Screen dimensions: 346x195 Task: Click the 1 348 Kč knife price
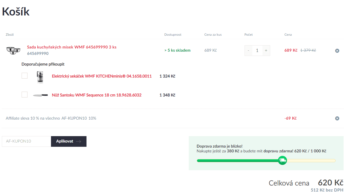pyautogui.click(x=167, y=95)
